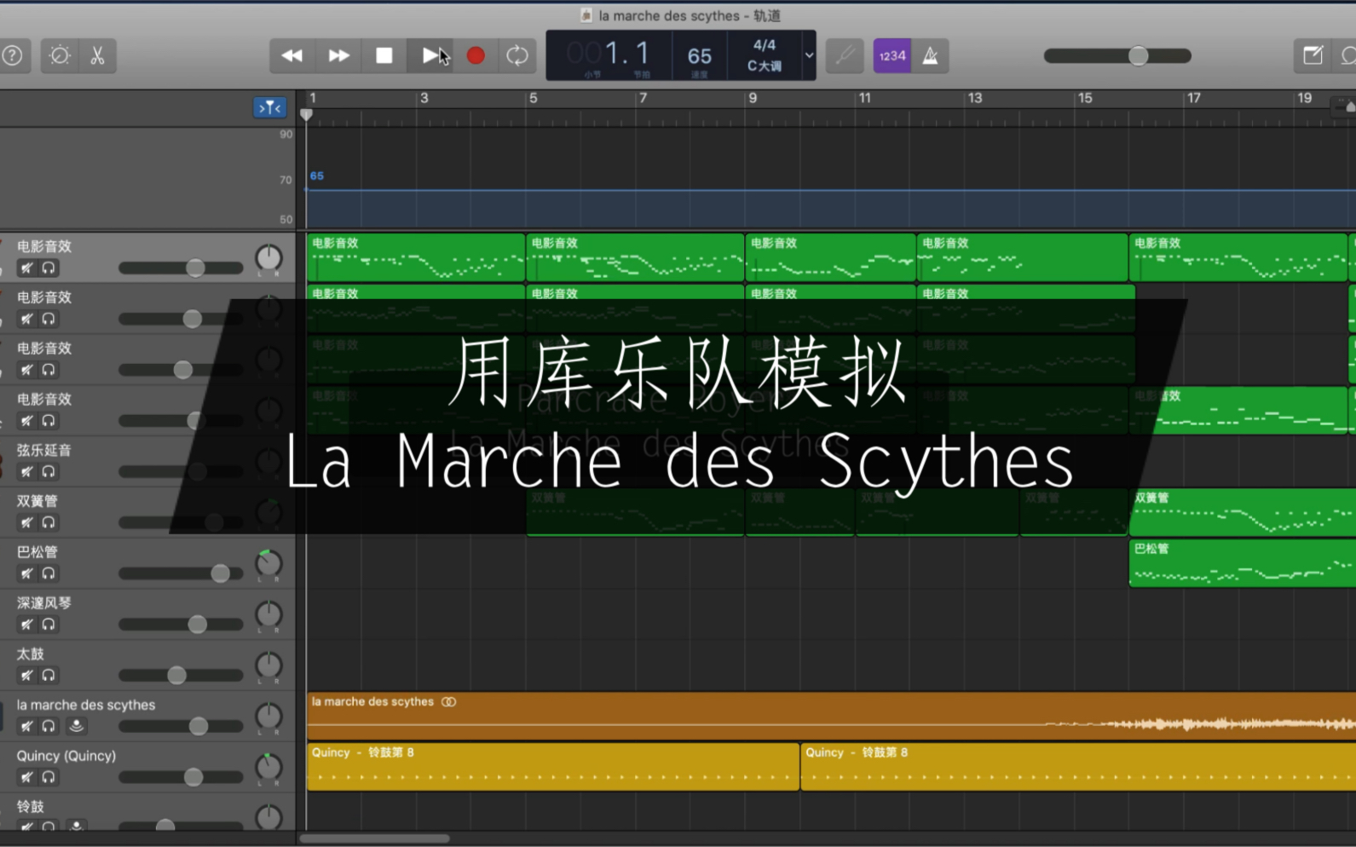Click the fast-forward transport button
The height and width of the screenshot is (847, 1356).
click(338, 55)
